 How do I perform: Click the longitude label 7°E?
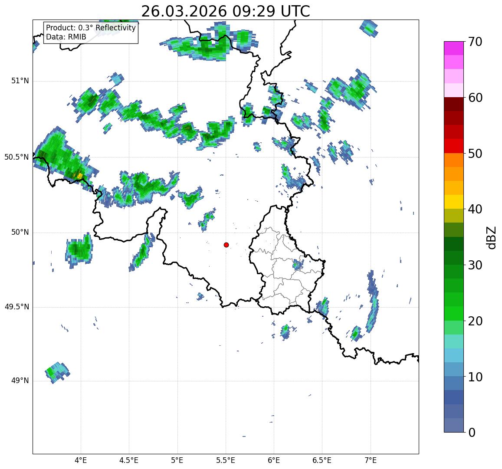click(371, 461)
